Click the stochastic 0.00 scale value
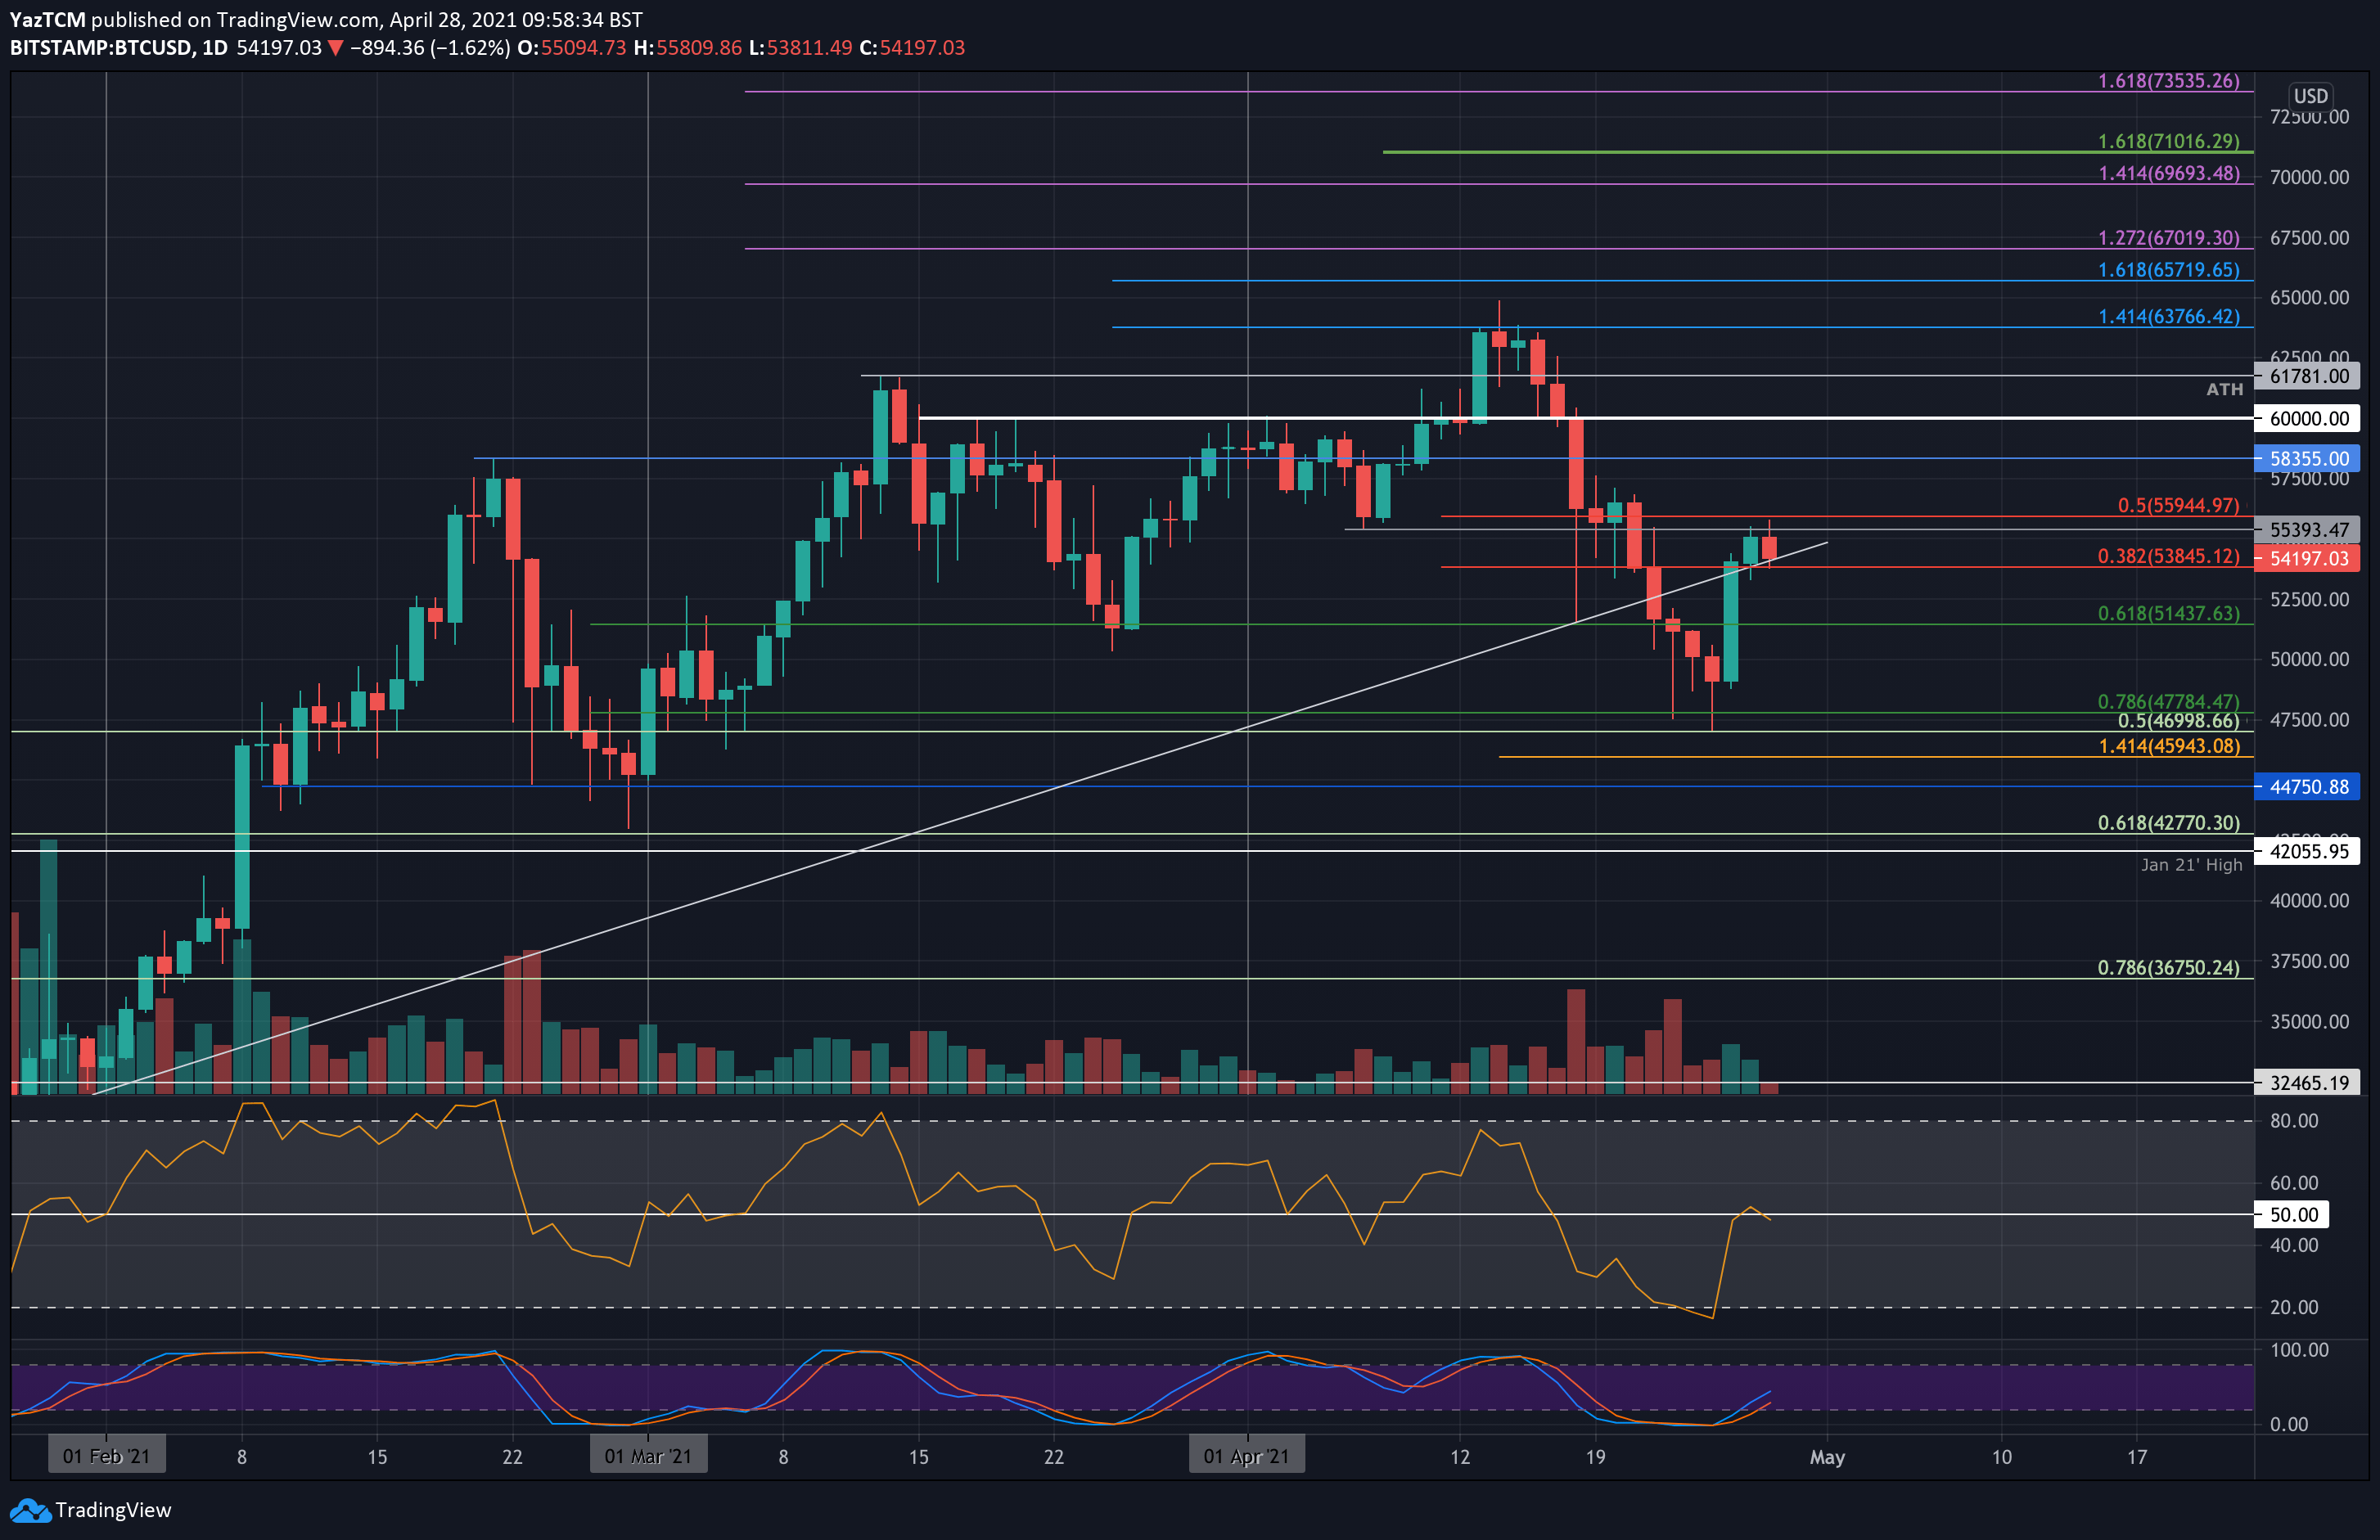This screenshot has width=2380, height=1540. (2289, 1425)
